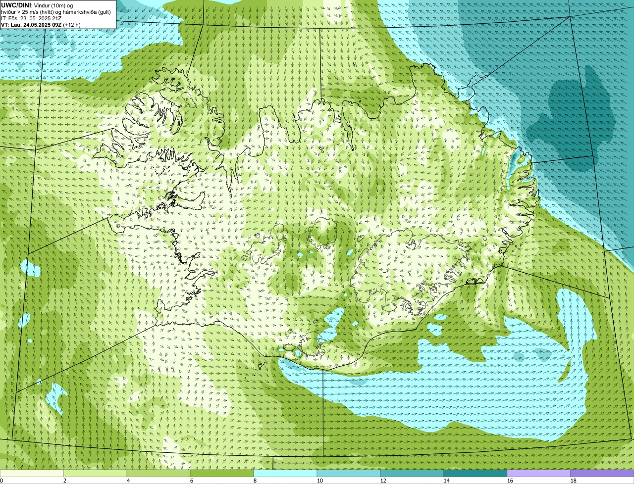Image resolution: width=634 pixels, height=484 pixels.
Task: Click the 0–2 m/s pale yellow scale swatch
Action: [32, 473]
